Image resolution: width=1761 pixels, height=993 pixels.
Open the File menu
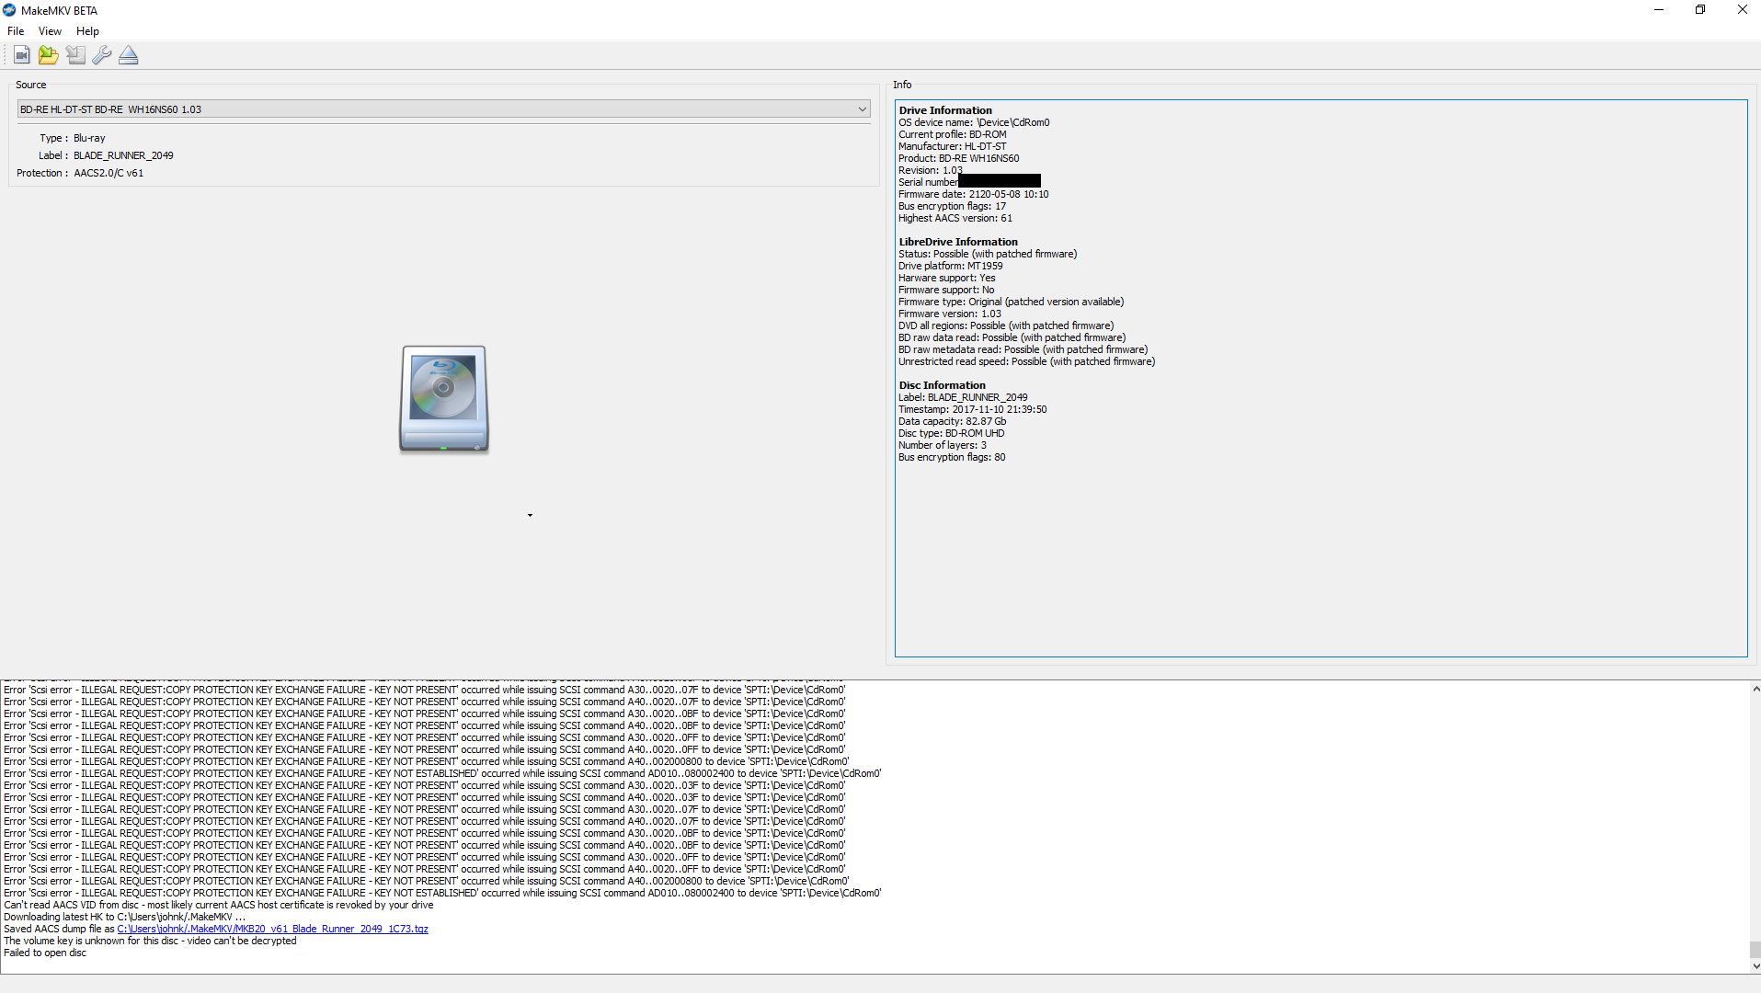16,31
